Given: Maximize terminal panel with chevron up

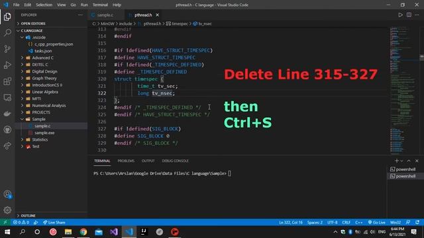Looking at the screenshot, I should pos(409,161).
